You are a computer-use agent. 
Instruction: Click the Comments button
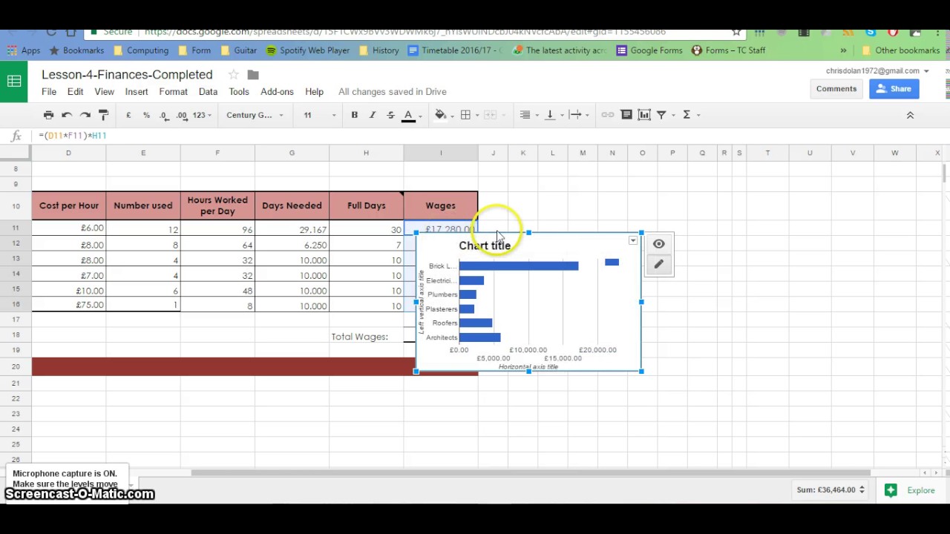836,89
